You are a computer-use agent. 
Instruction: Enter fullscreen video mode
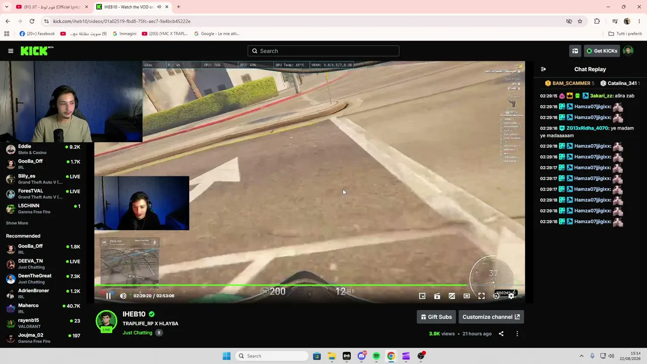point(481,296)
